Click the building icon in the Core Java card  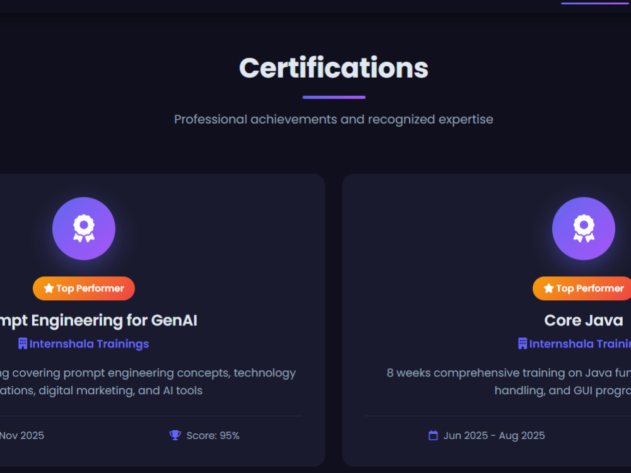coord(522,344)
